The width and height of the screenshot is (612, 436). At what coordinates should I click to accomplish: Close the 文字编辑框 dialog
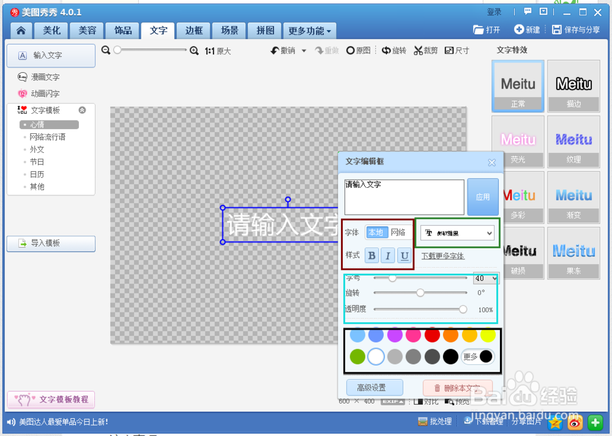point(492,163)
